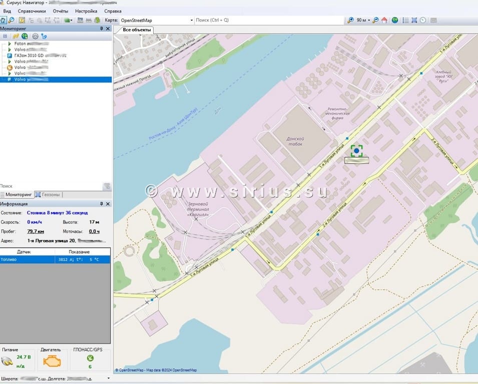This screenshot has height=384, width=478.
Task: Open the Карта OpenStreetMap dropdown
Action: click(191, 20)
